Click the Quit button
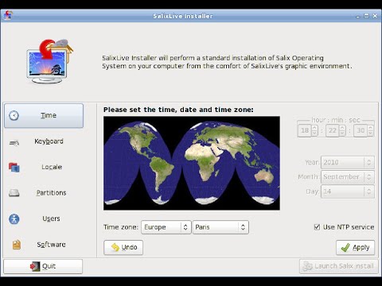This screenshot has height=286, width=382. 43,266
